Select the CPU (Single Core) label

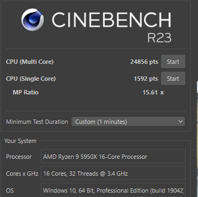tap(31, 79)
